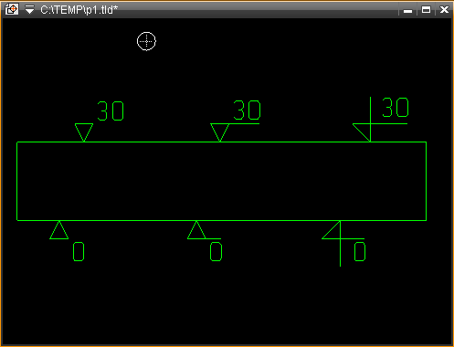Viewport: 454px width, 347px height.
Task: Click the document icon in title bar
Action: point(12,9)
